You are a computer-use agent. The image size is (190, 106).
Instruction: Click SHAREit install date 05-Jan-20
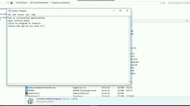tap(106, 90)
